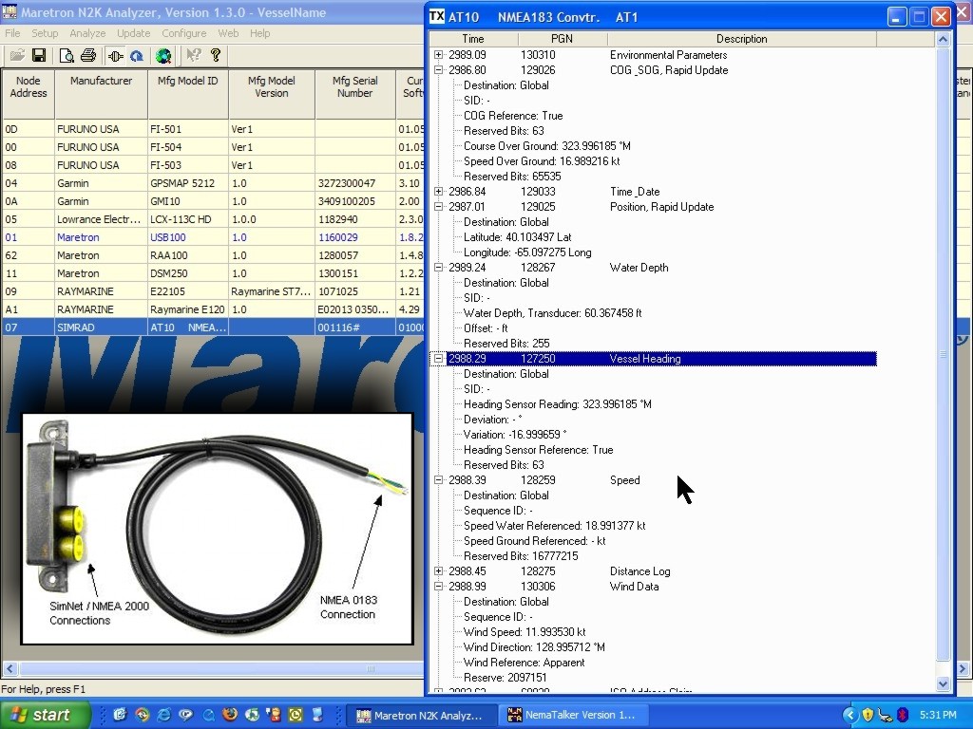Collapse the 127250 Vessel Heading row
This screenshot has height=729, width=973.
coord(439,358)
